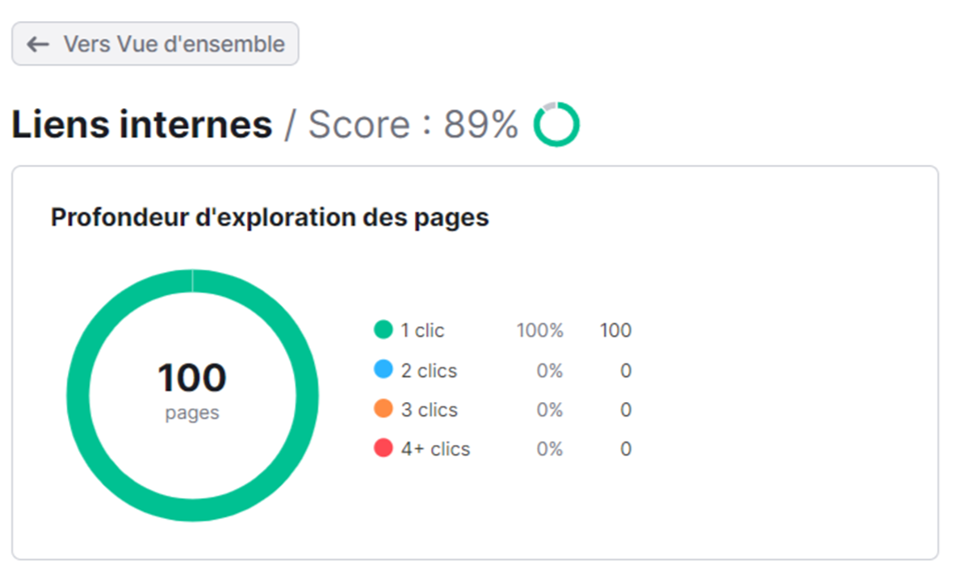Click the 0% value in 2 clics row
The image size is (964, 574).
(550, 371)
